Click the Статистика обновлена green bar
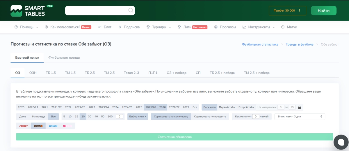Screen dimensions: 349x151 pyautogui.click(x=174, y=137)
